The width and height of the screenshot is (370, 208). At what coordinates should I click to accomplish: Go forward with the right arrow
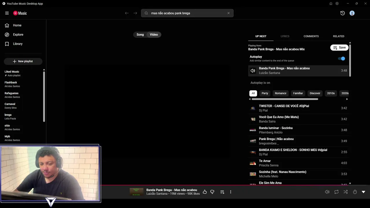click(x=135, y=13)
